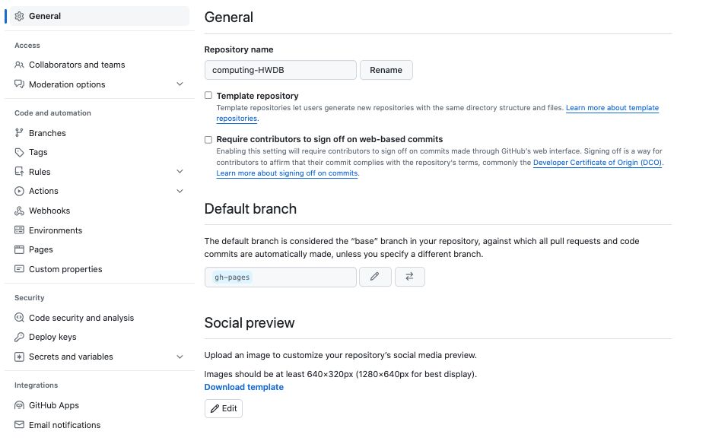Enable the Template repository checkbox
Viewport: 712px width, 444px height.
208,96
